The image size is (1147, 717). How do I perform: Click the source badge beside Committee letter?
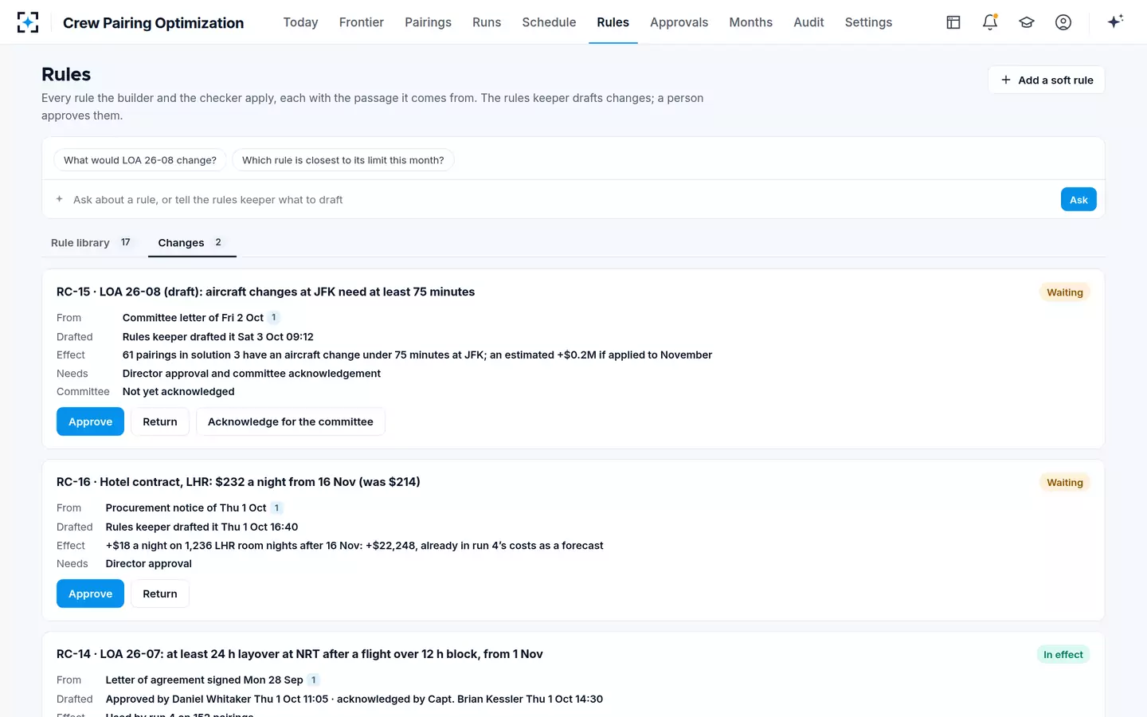click(x=274, y=318)
